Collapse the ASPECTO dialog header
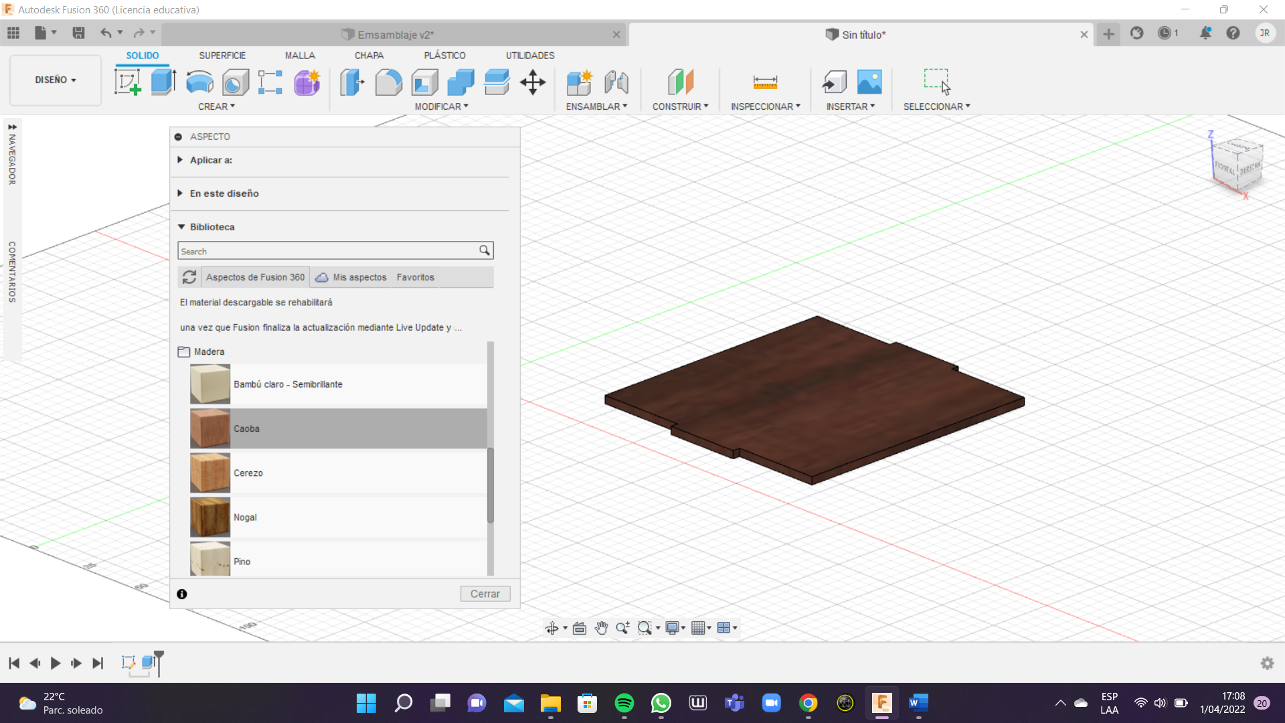Screen dimensions: 1285x723 (x=179, y=137)
